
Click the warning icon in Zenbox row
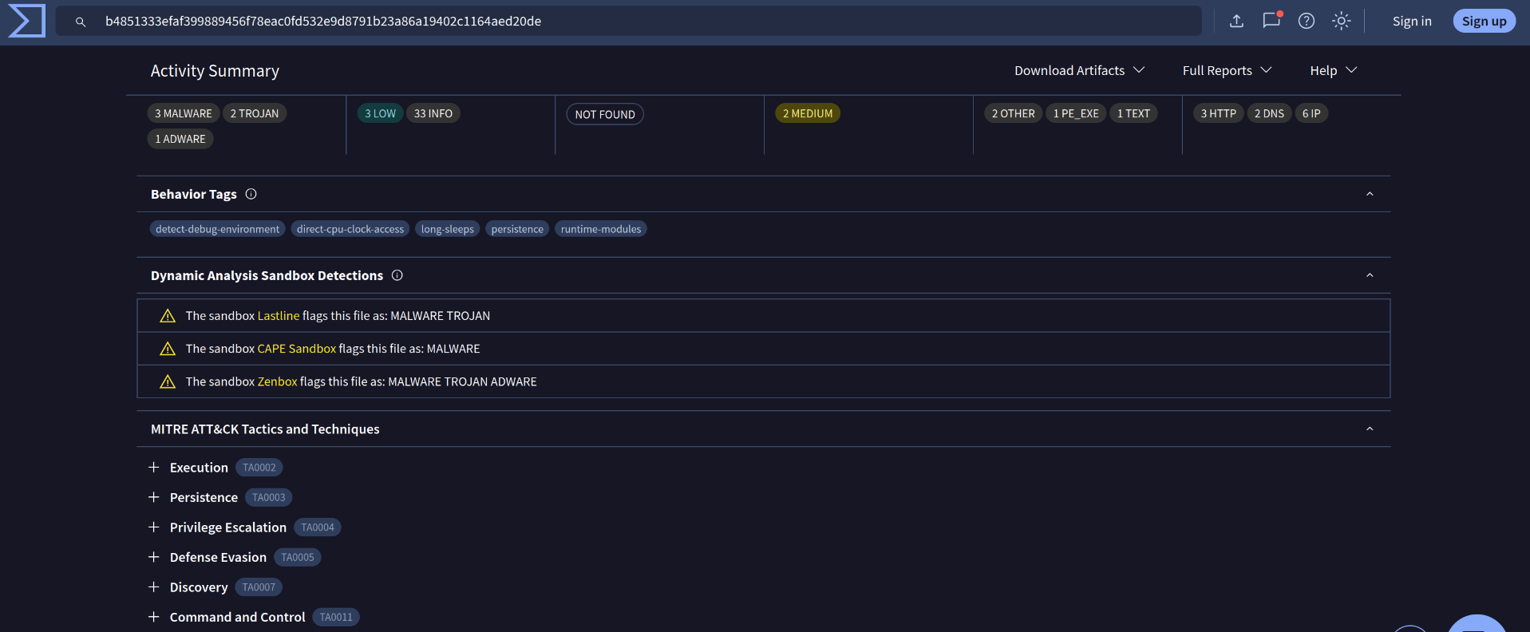pos(168,381)
